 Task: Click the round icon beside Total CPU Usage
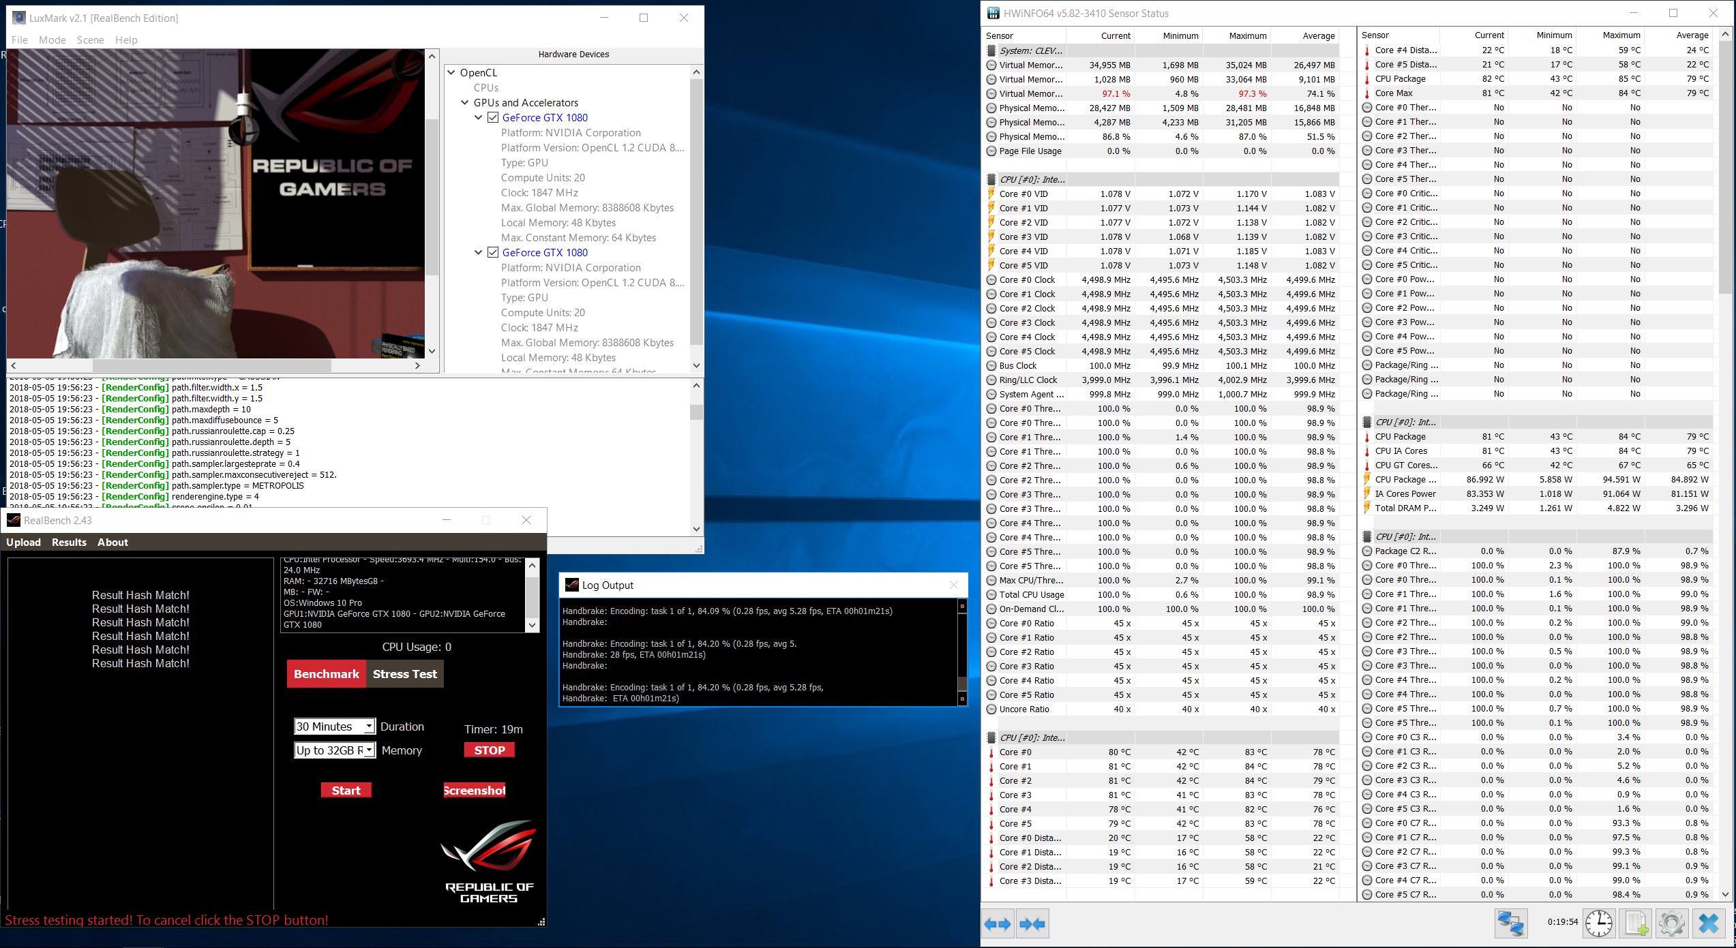(x=991, y=594)
